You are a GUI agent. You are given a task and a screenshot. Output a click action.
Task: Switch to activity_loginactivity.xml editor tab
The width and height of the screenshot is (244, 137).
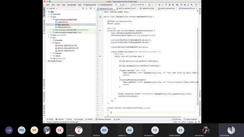pyautogui.click(x=127, y=8)
